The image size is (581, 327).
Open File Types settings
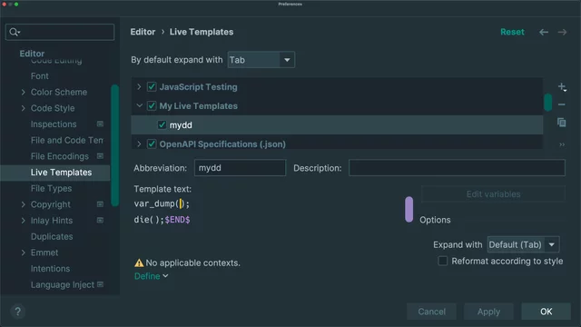pos(51,188)
